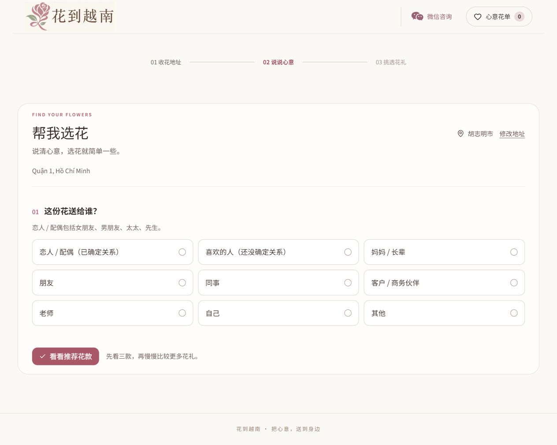Pick 朋友 as recipient

coord(112,283)
